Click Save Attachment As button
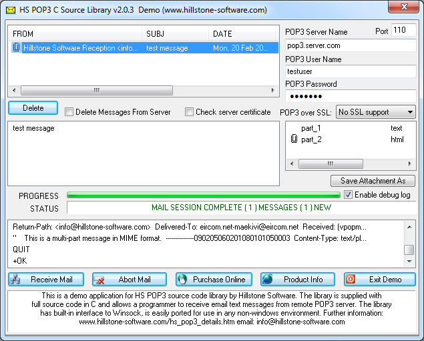 tap(373, 181)
